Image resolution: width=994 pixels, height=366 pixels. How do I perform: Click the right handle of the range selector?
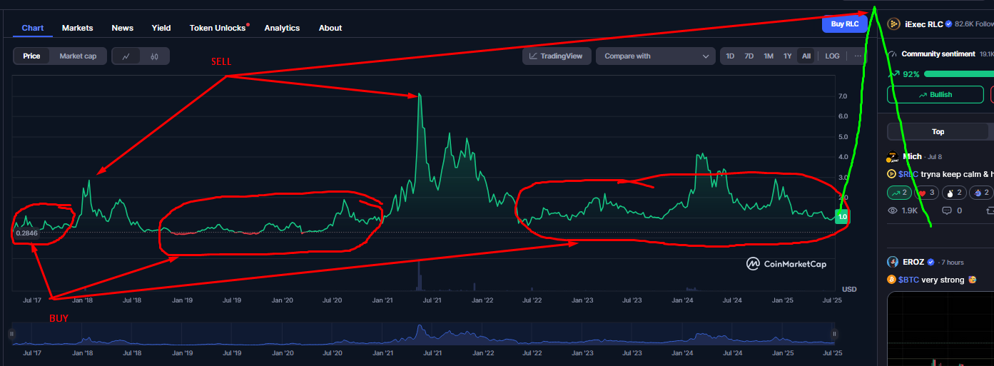pyautogui.click(x=833, y=334)
